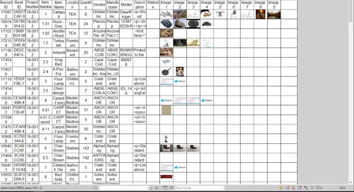The width and height of the screenshot is (354, 192).
Task: Click the Red Sofa item name cell
Action: pos(59,177)
